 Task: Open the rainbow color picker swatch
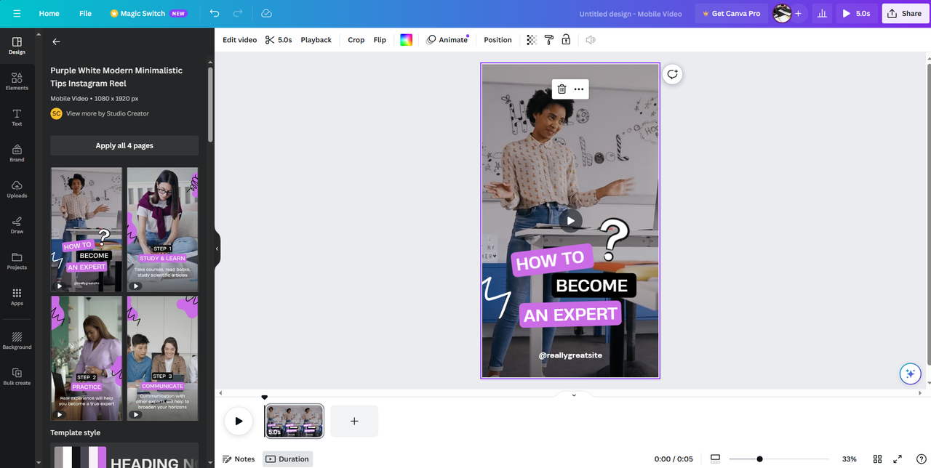pyautogui.click(x=406, y=40)
